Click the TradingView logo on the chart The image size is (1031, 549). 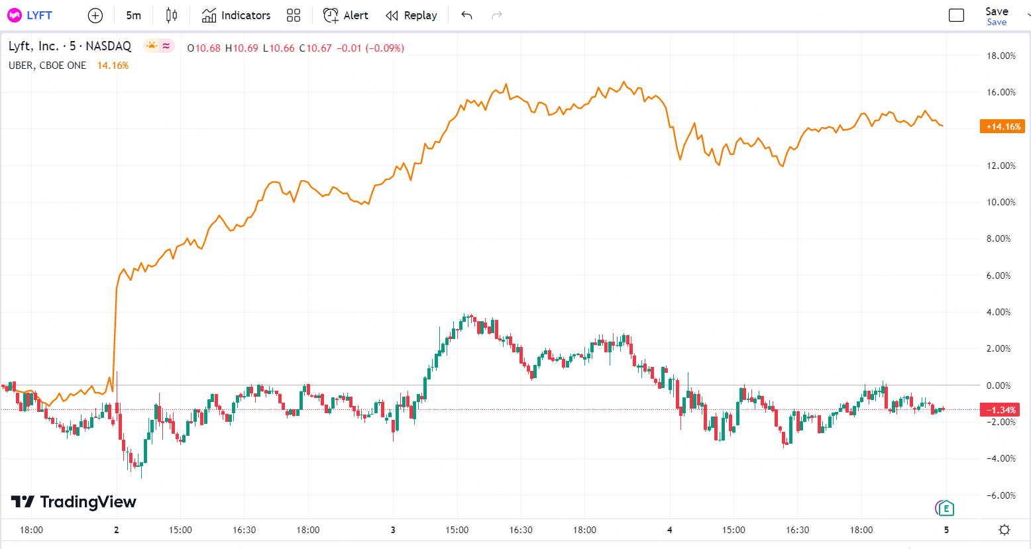coord(74,502)
